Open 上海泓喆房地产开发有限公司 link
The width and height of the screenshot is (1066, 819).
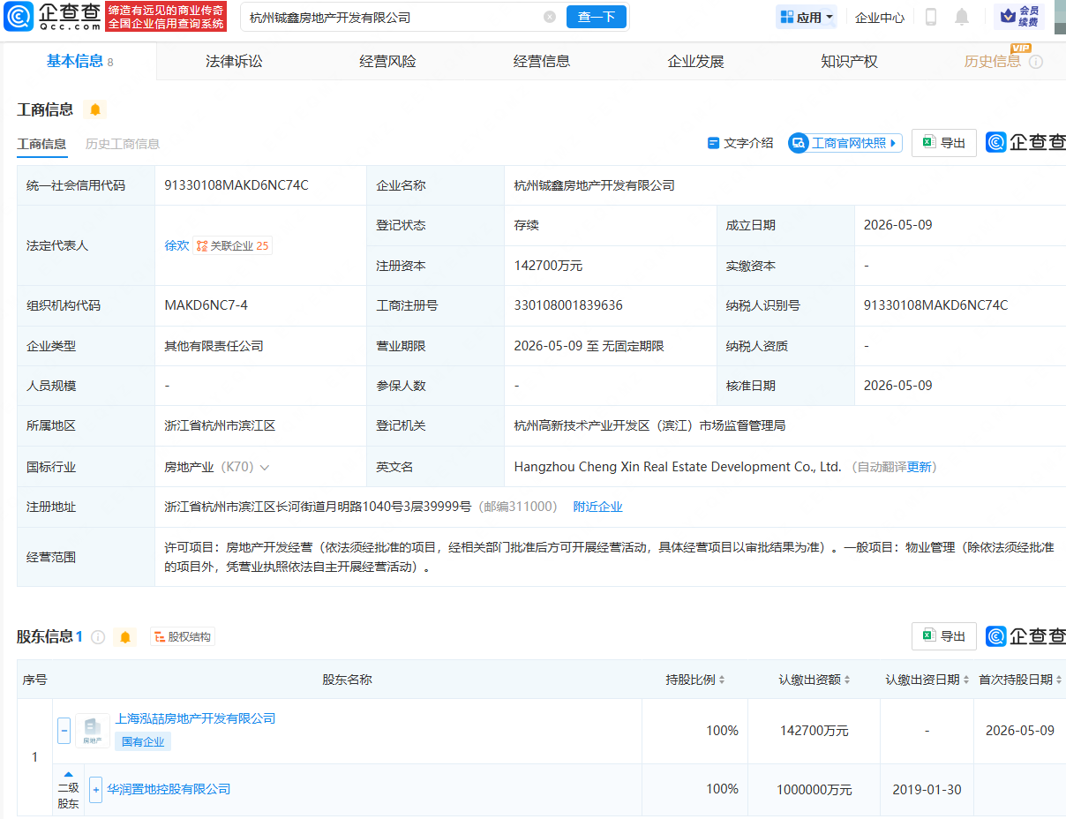point(195,719)
